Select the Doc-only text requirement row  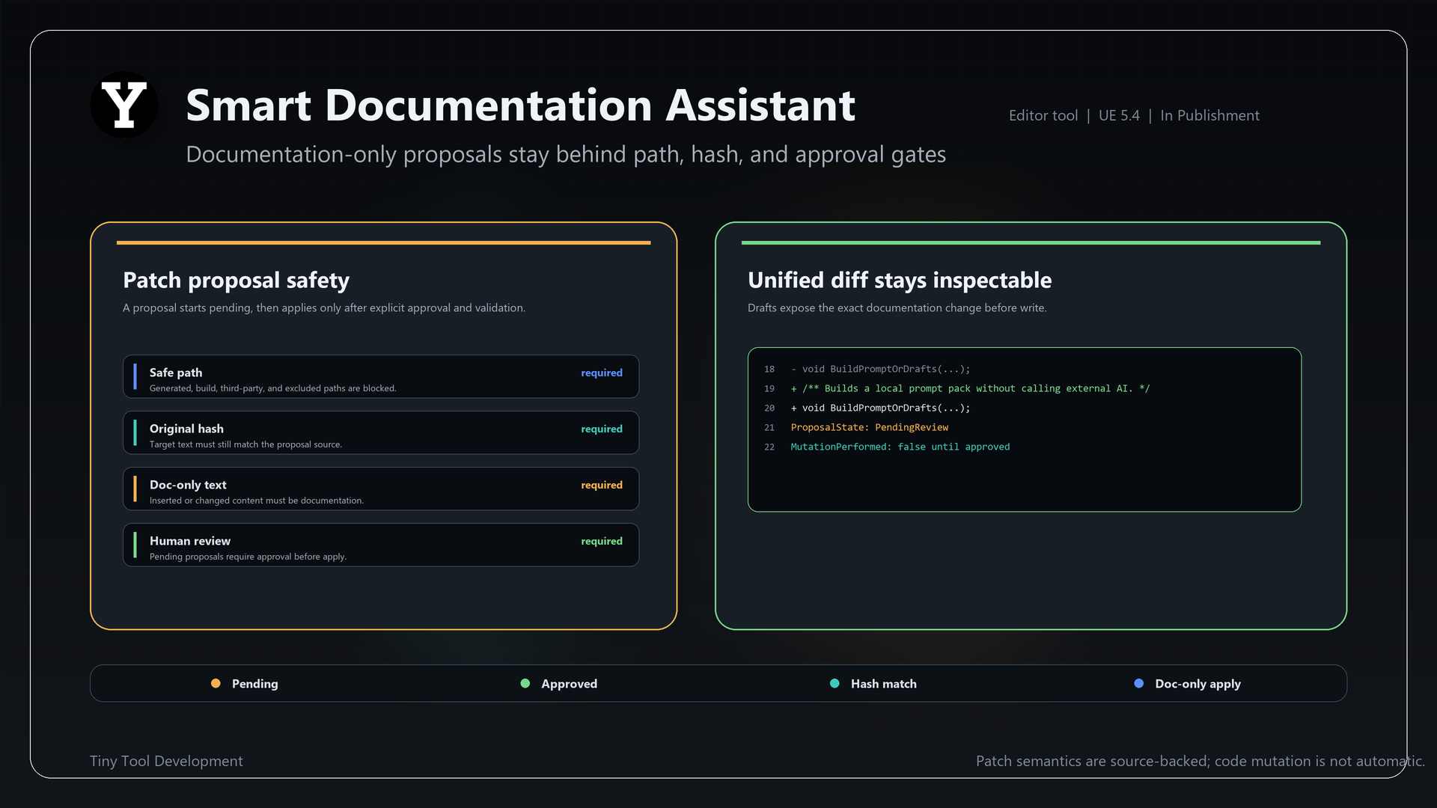[x=381, y=489]
